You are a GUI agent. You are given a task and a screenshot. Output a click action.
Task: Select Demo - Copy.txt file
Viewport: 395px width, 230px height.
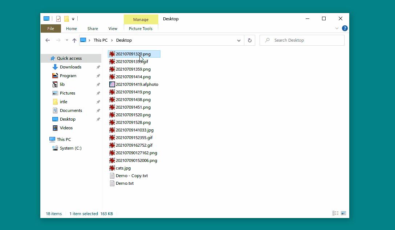(132, 176)
